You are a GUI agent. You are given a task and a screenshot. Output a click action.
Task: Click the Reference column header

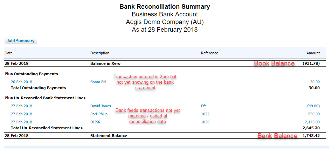pyautogui.click(x=209, y=53)
